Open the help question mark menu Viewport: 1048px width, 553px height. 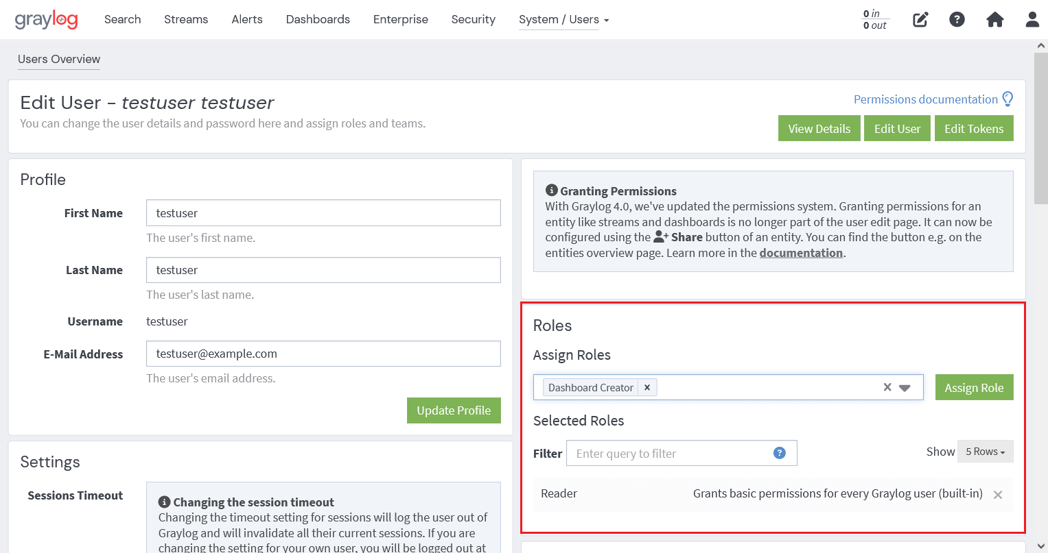(957, 19)
